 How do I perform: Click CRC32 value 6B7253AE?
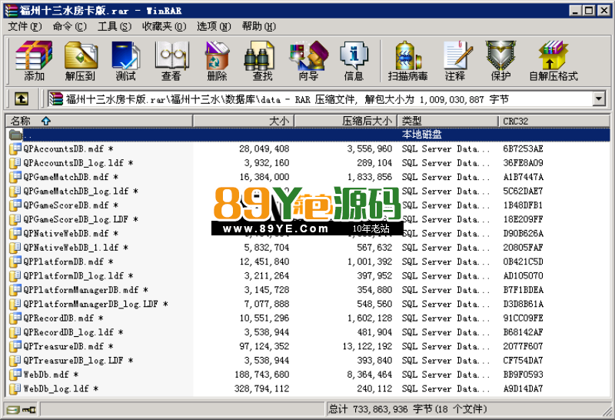click(x=523, y=148)
